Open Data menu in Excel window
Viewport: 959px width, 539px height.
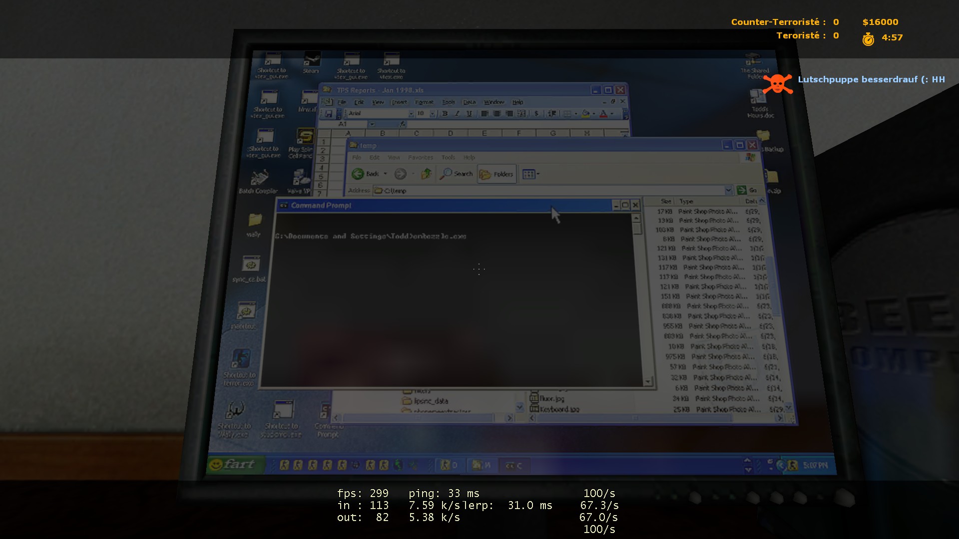[x=469, y=102]
